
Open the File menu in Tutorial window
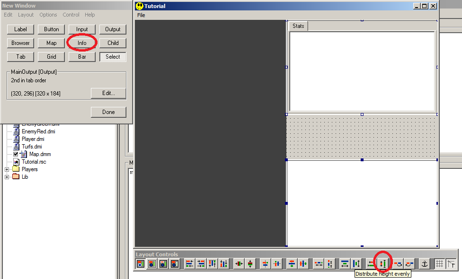(x=141, y=15)
